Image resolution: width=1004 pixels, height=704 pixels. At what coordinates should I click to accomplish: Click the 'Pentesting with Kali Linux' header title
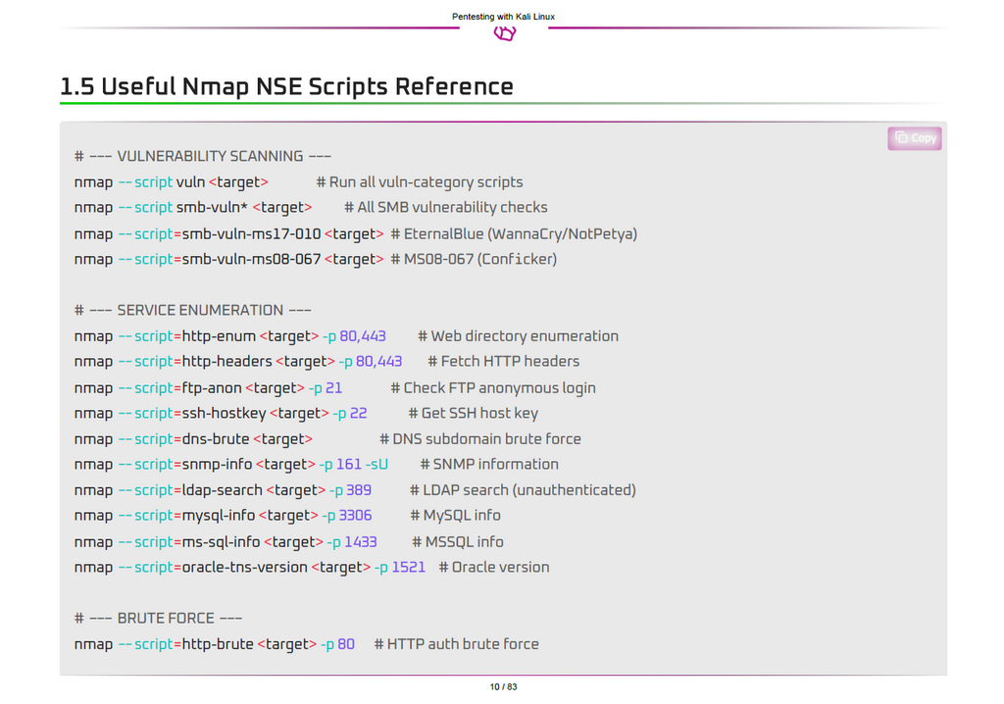503,17
